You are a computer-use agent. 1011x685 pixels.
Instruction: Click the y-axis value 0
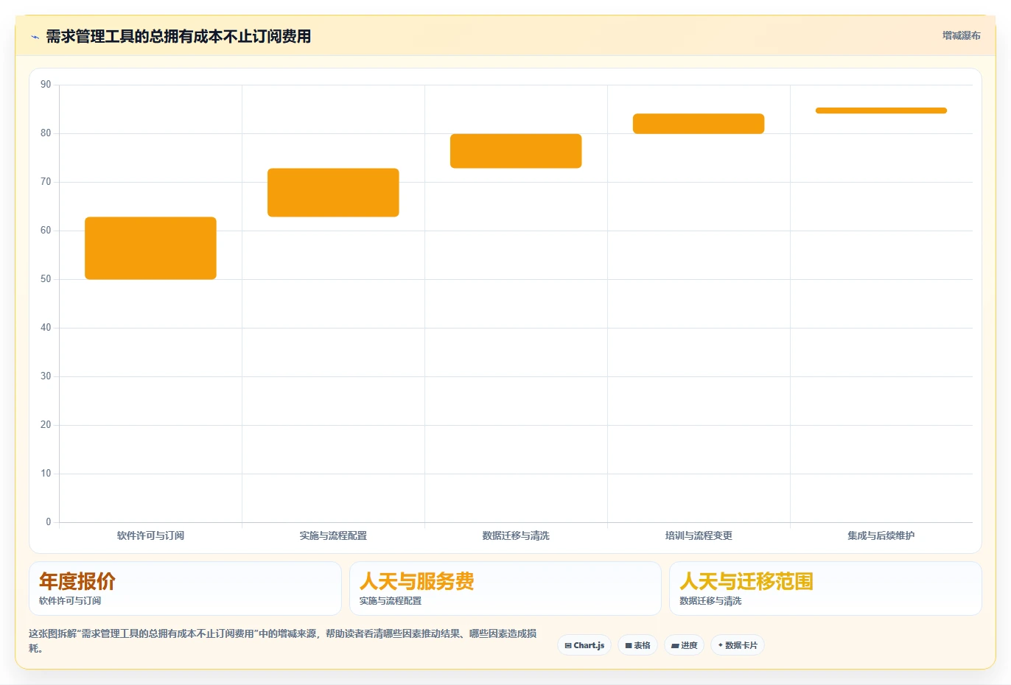pyautogui.click(x=49, y=522)
